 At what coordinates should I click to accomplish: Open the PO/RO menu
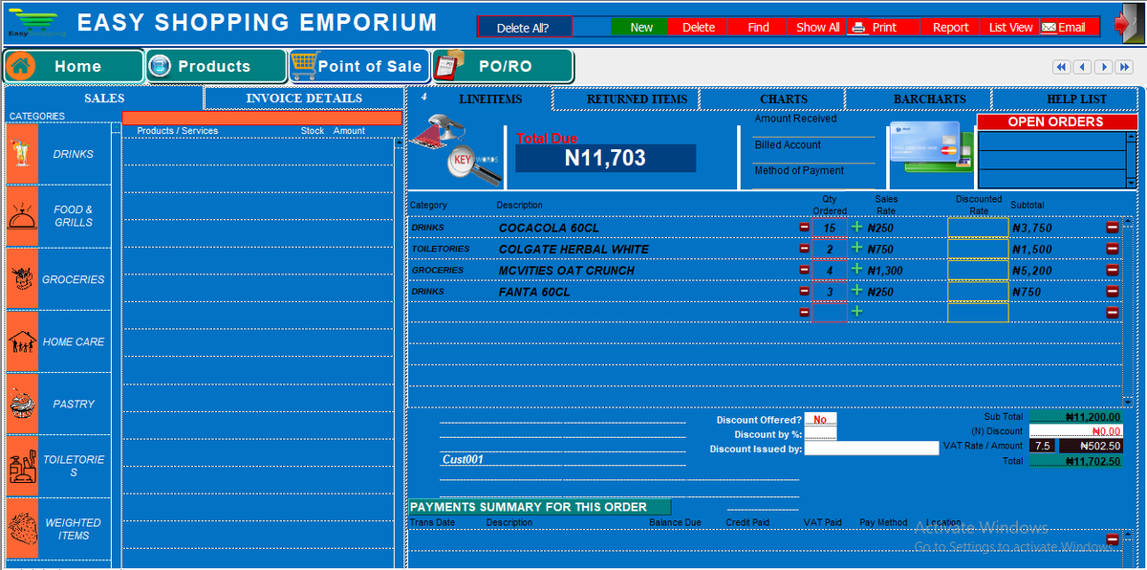tap(503, 66)
